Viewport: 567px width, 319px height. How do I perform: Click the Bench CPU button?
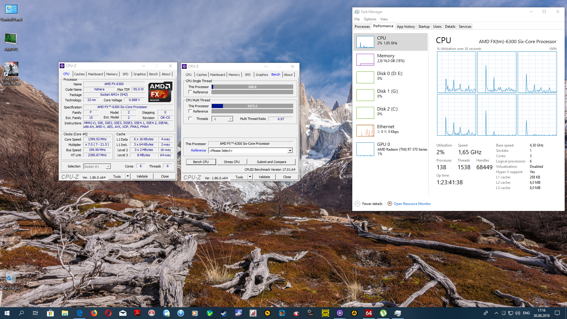201,162
